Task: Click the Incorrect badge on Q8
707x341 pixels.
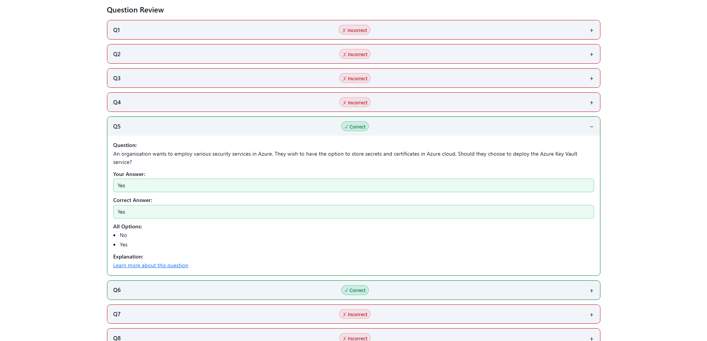Action: click(355, 338)
